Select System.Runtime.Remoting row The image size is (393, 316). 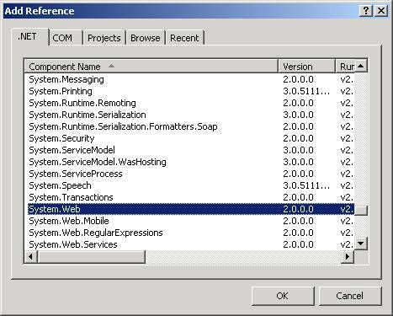(x=191, y=103)
